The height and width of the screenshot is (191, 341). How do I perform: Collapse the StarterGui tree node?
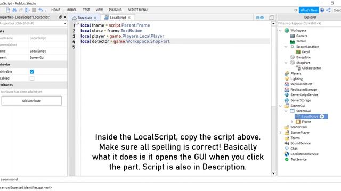coord(280,106)
